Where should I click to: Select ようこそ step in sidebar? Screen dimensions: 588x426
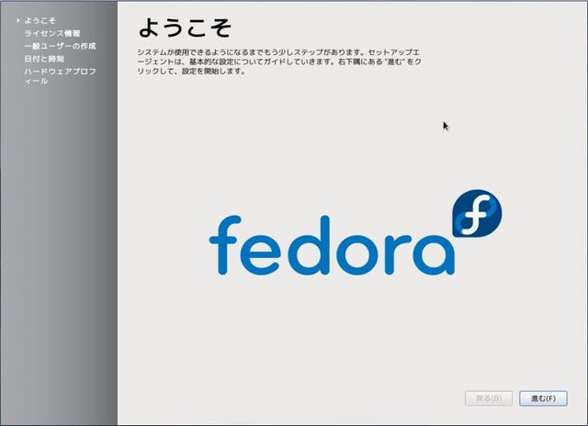coord(40,20)
